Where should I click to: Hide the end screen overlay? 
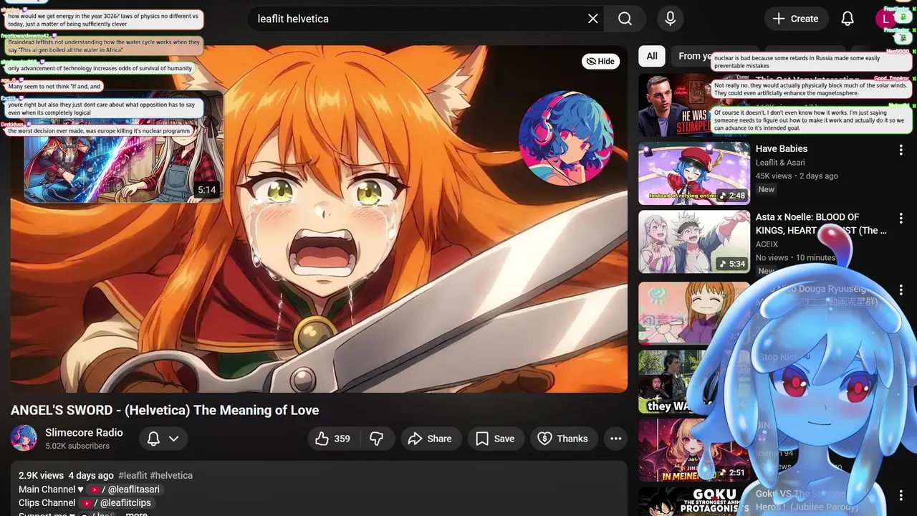click(600, 61)
